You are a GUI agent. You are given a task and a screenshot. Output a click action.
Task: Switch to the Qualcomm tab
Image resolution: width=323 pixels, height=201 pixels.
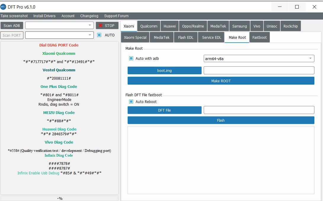pyautogui.click(x=149, y=26)
